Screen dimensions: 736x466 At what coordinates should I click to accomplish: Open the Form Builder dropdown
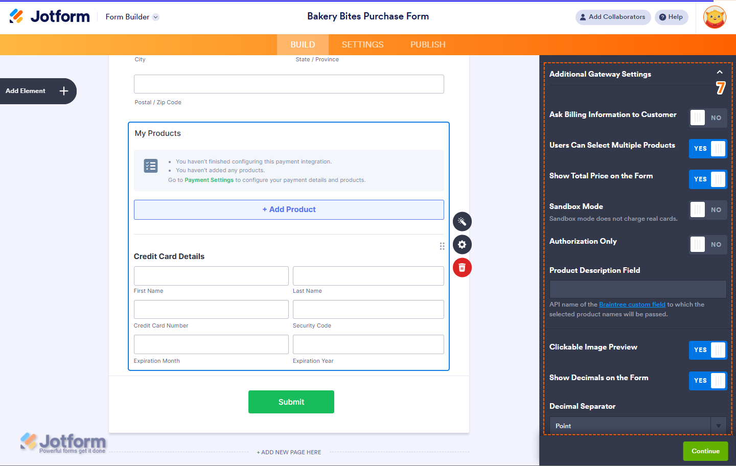pyautogui.click(x=132, y=17)
